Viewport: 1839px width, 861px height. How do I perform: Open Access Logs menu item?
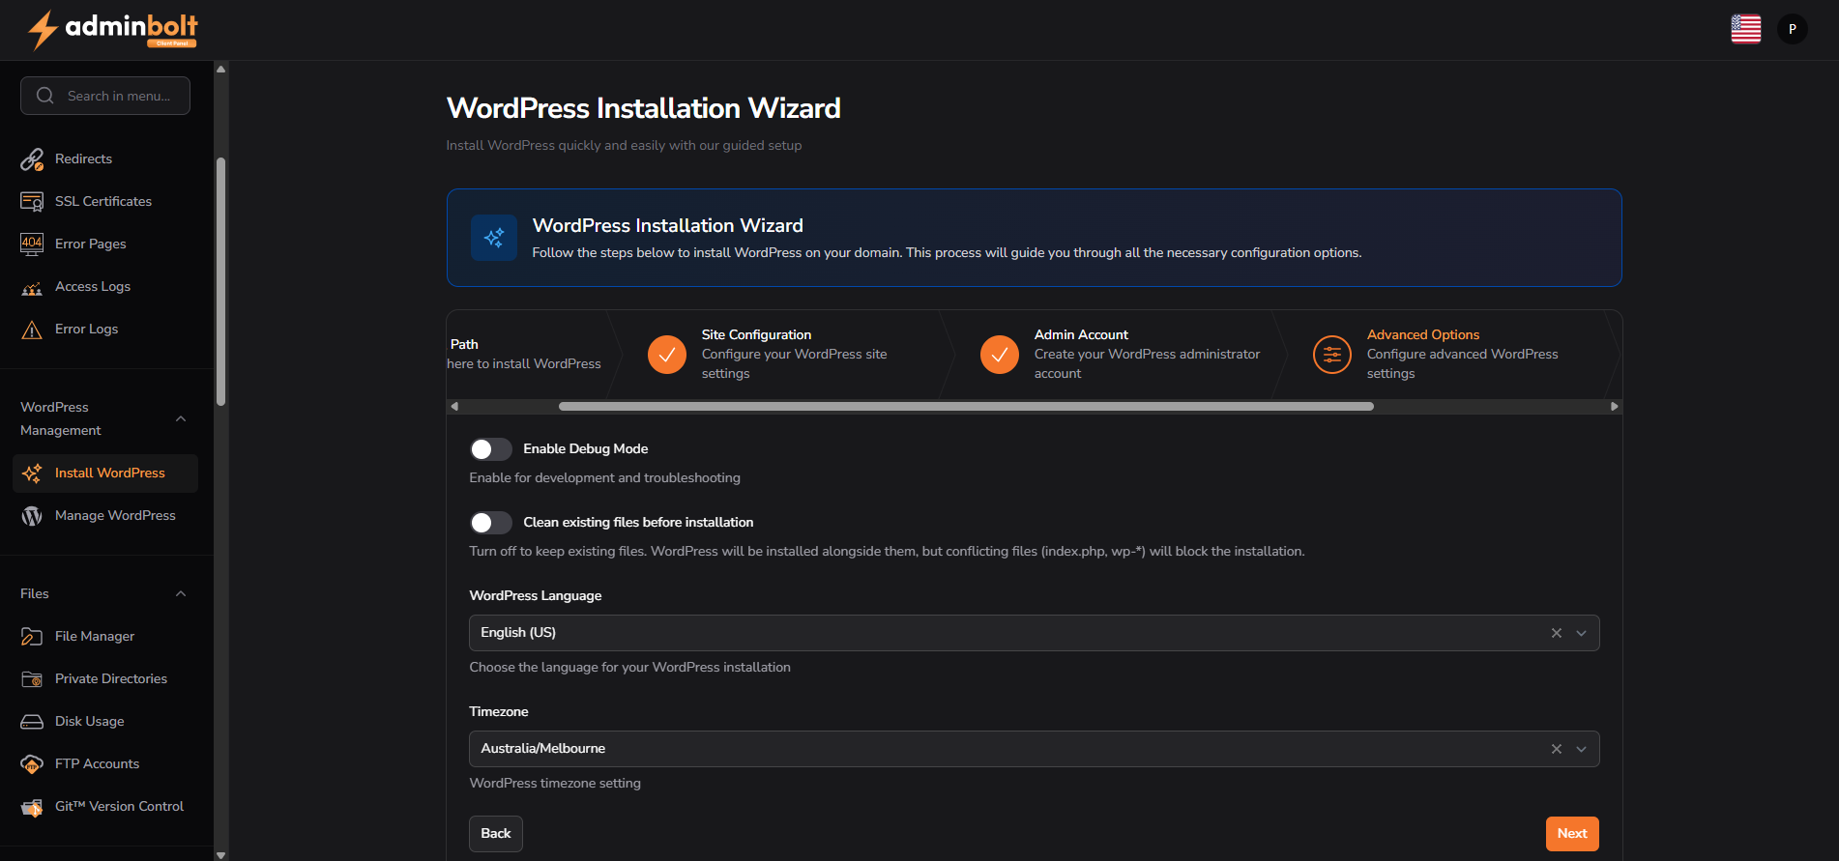click(105, 287)
